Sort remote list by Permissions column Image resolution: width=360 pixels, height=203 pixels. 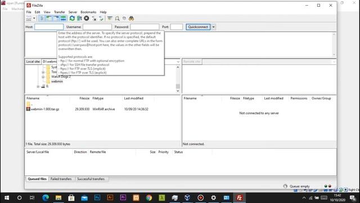299,98
